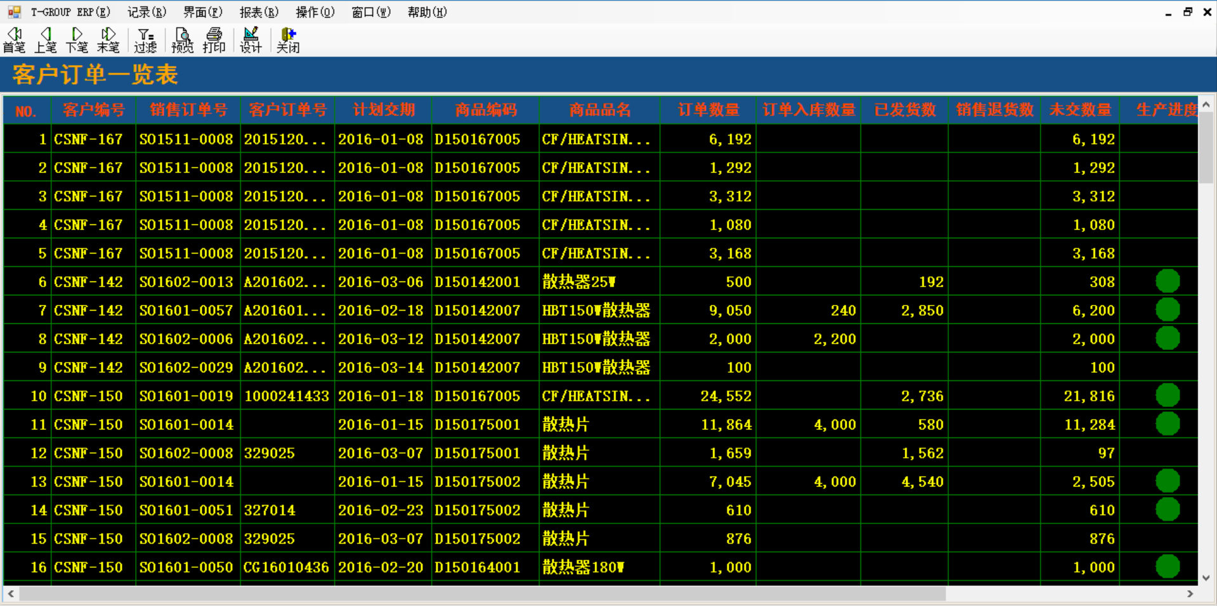
Task: Open the 报表(R) menu
Action: [x=259, y=12]
